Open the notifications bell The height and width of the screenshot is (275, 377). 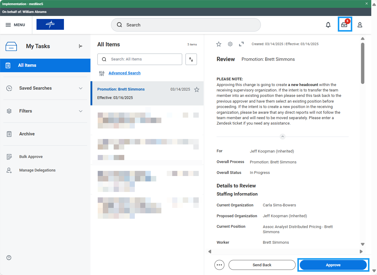pos(328,25)
